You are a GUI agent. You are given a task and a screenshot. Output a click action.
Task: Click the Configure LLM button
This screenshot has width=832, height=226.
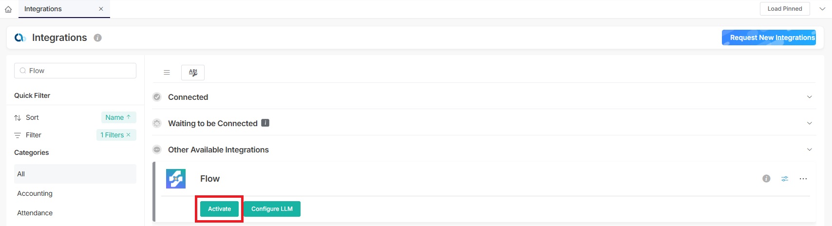[272, 209]
